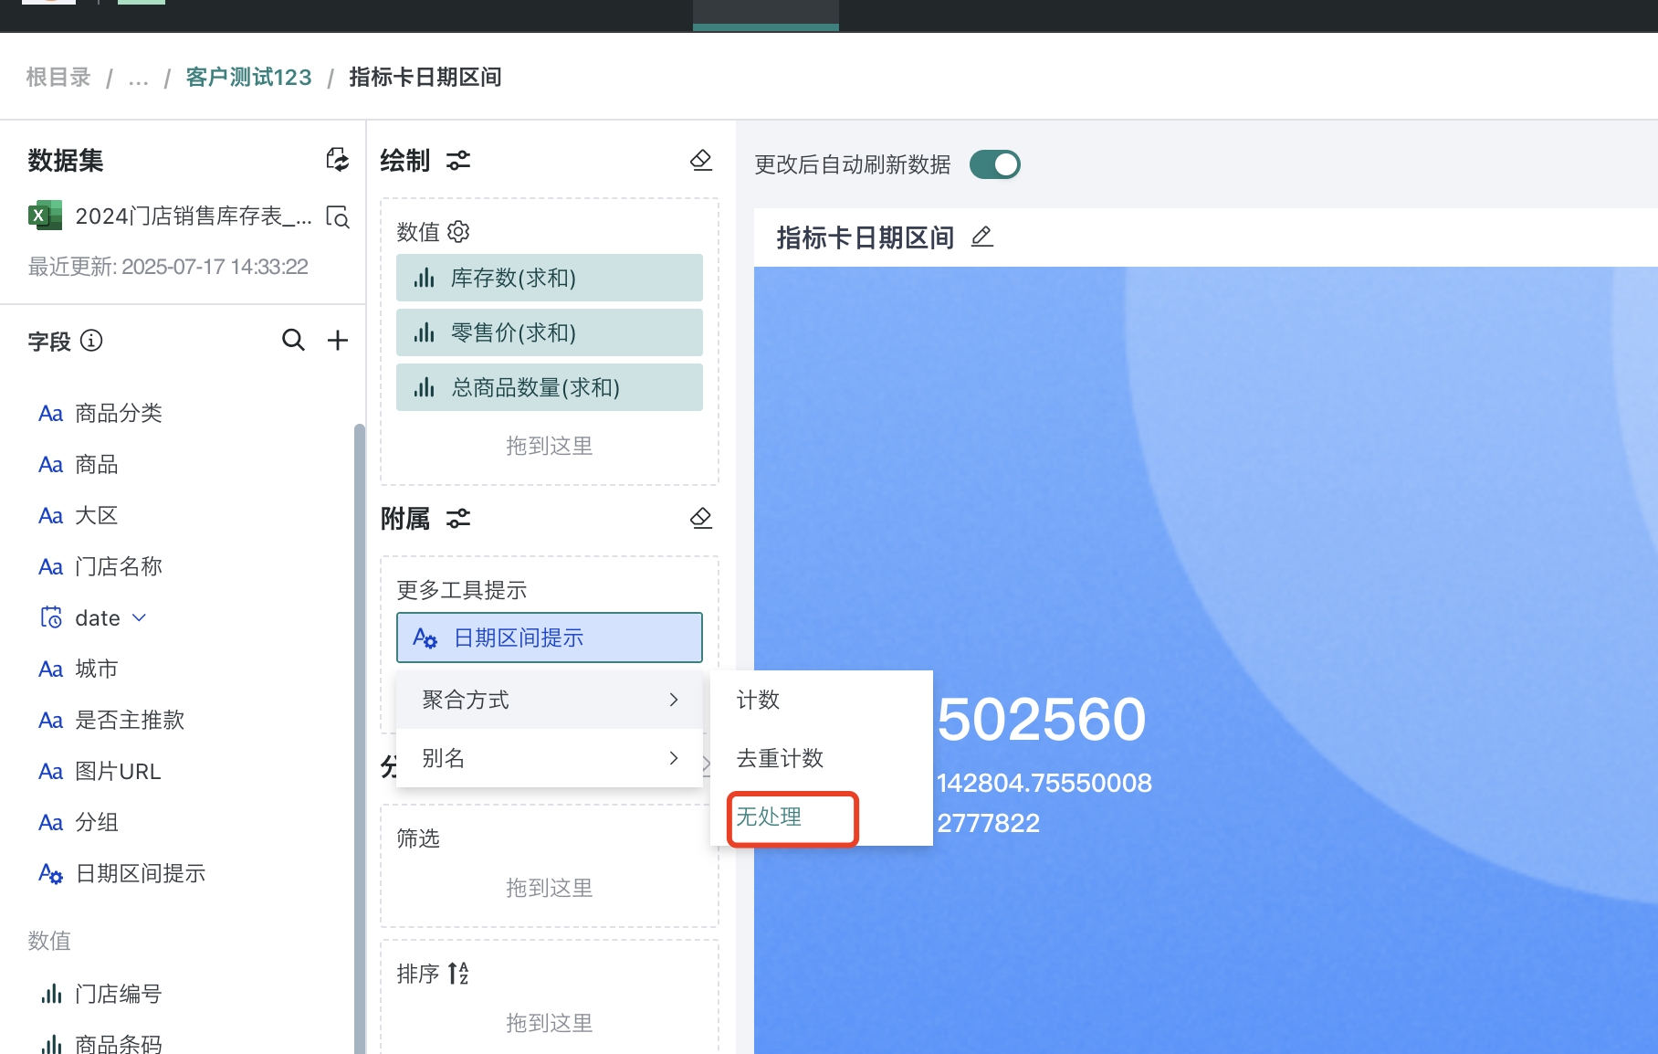Click the Aa icon of 商品分类
The height and width of the screenshot is (1054, 1658).
point(51,414)
